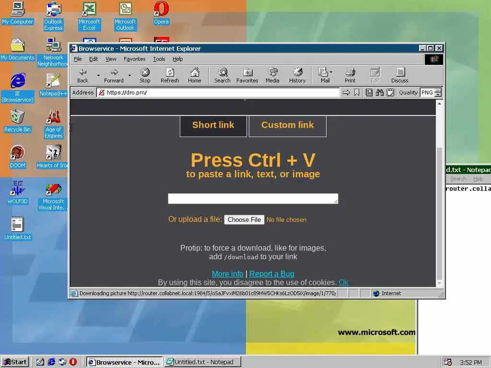The height and width of the screenshot is (368, 491).
Task: Open Microsoft Excel desktop icon
Action: 89,16
